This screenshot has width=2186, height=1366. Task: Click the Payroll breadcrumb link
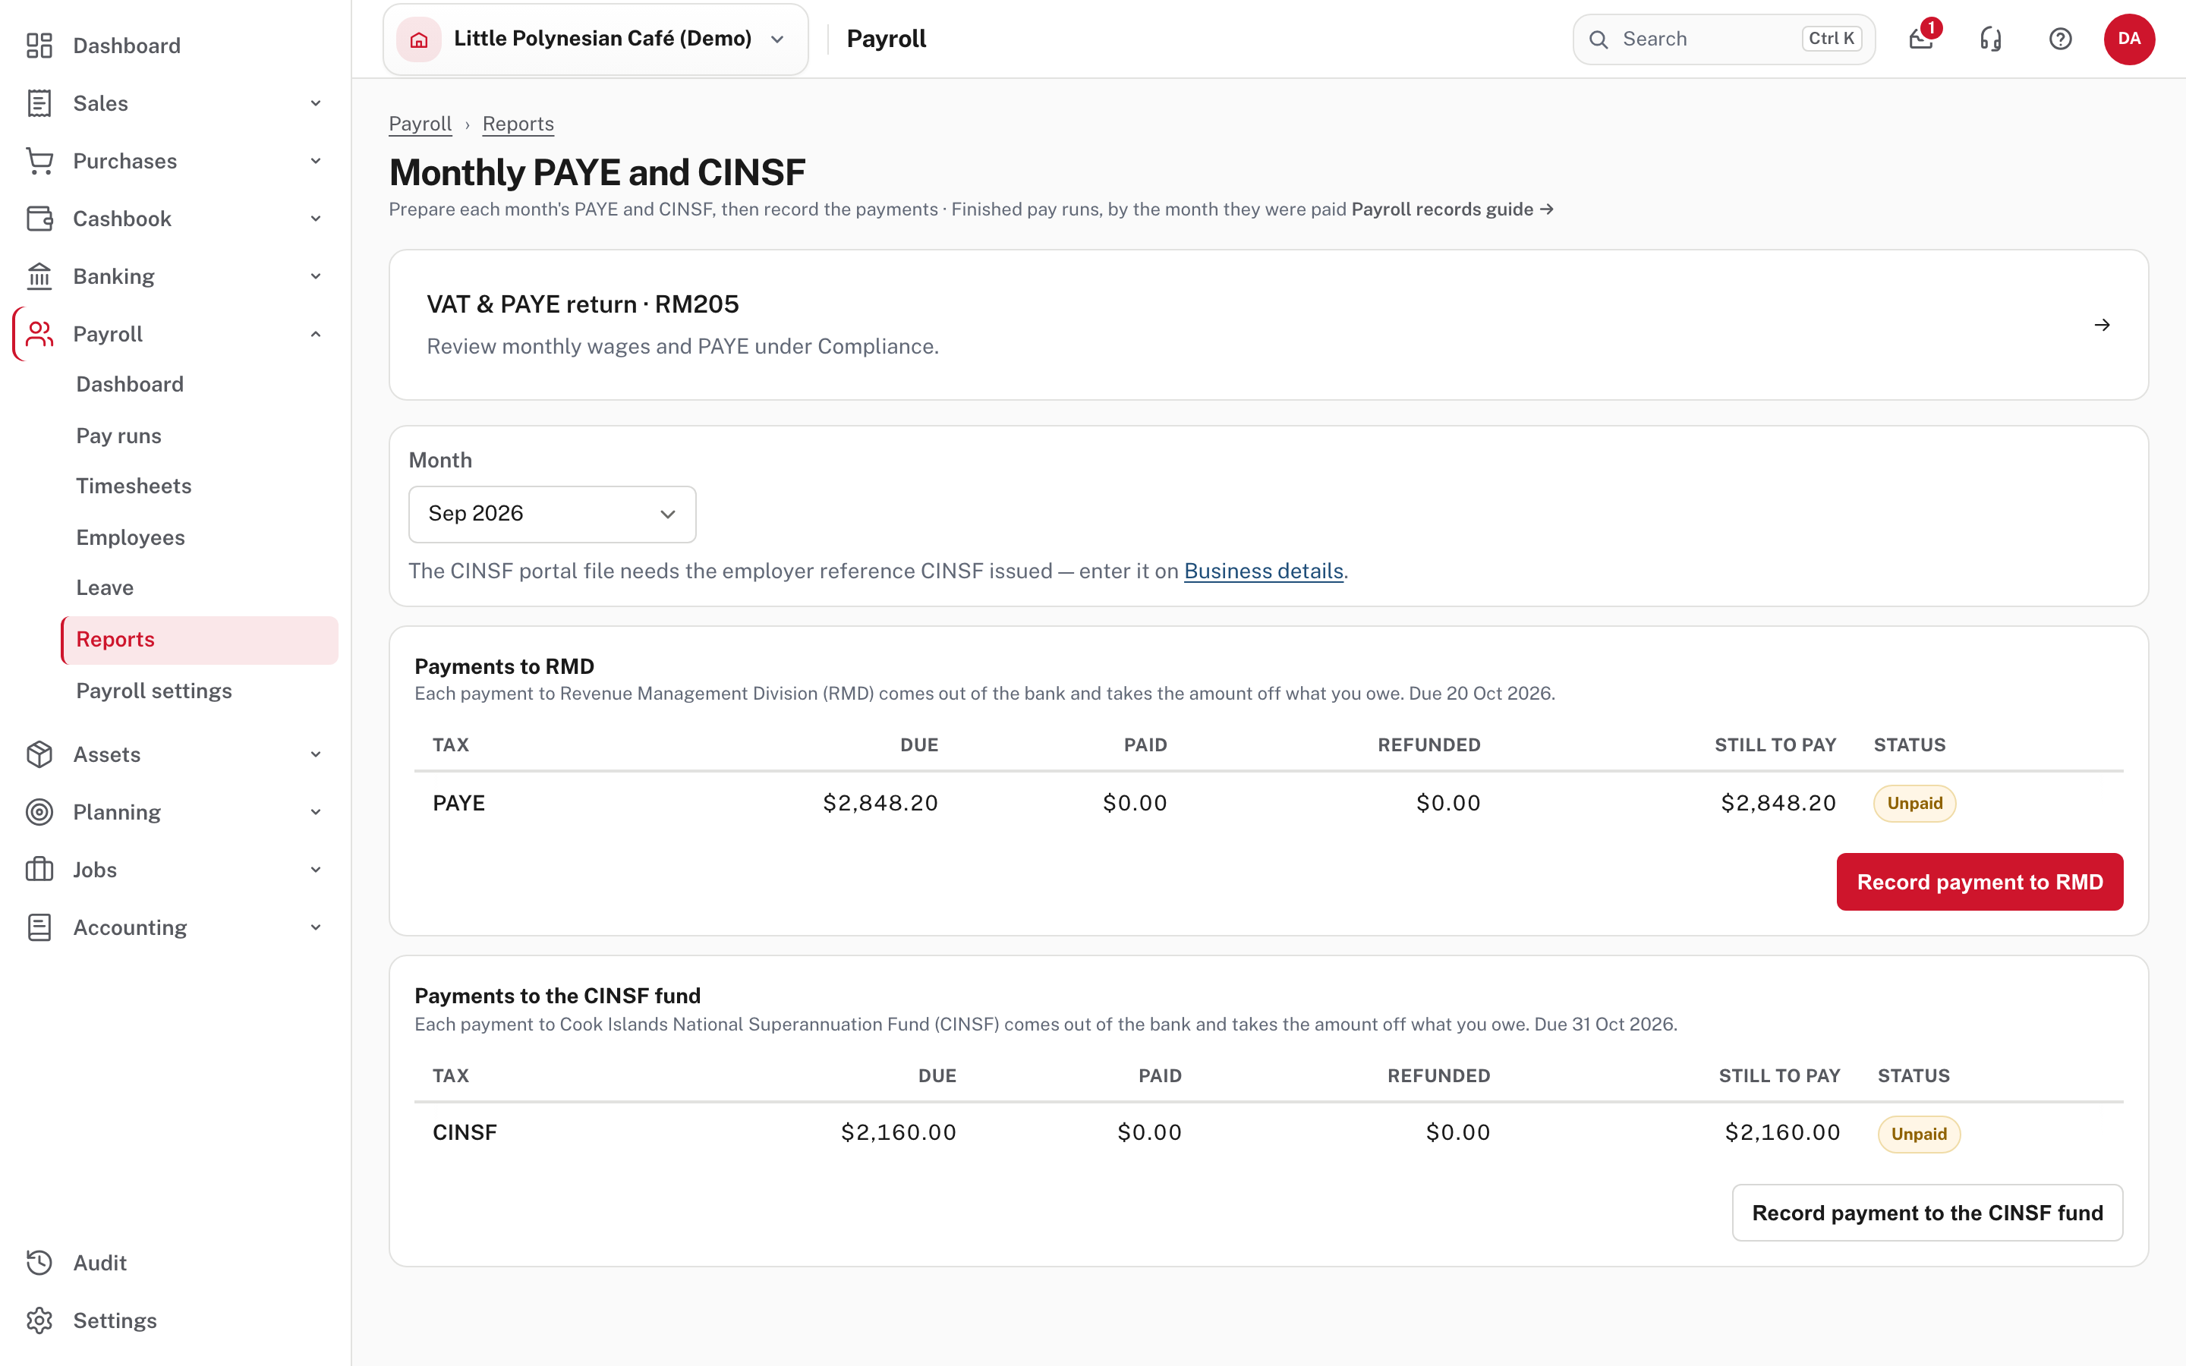pos(420,124)
